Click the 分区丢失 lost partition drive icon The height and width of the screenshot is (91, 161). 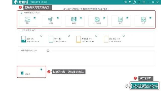coord(106,39)
